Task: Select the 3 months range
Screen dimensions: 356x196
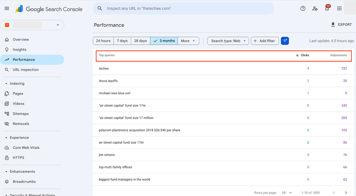Action: coord(164,41)
